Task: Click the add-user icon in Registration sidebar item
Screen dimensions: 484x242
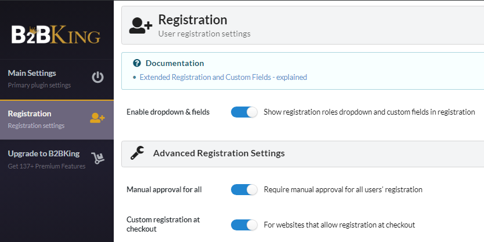Action: pos(97,118)
